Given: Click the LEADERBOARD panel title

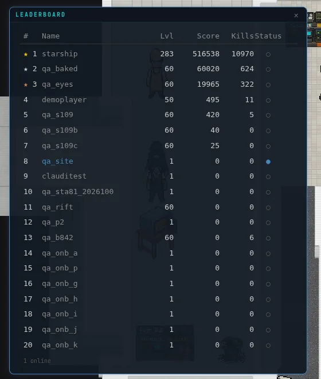Looking at the screenshot, I should pyautogui.click(x=40, y=14).
